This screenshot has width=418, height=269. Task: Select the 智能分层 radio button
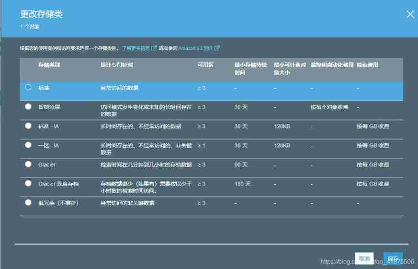pyautogui.click(x=28, y=106)
